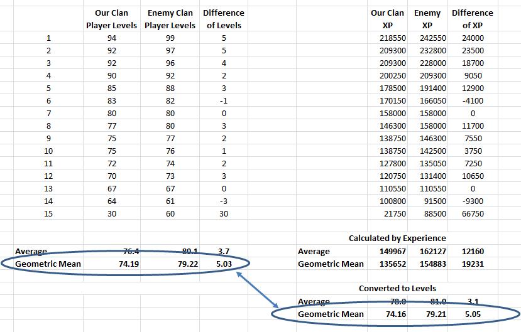Screen dimensions: 521x332
Task: Click the 'Difference of XP' header cell
Action: coord(472,19)
